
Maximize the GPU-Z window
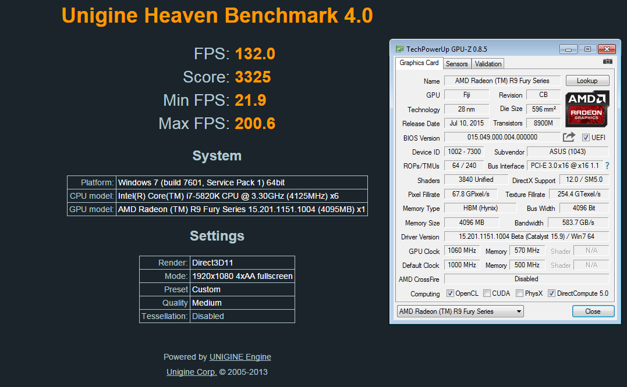[587, 49]
